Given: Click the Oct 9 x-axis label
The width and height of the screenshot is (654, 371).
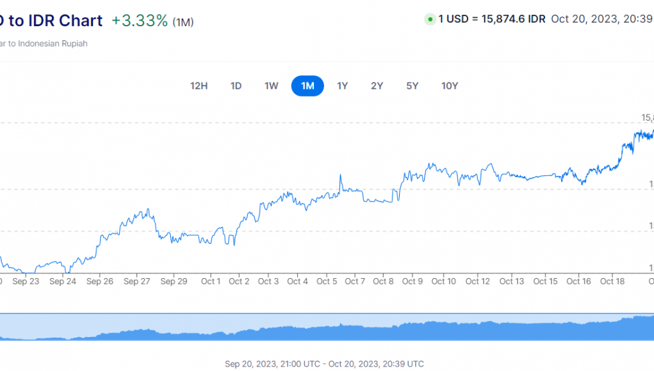Looking at the screenshot, I should point(412,281).
